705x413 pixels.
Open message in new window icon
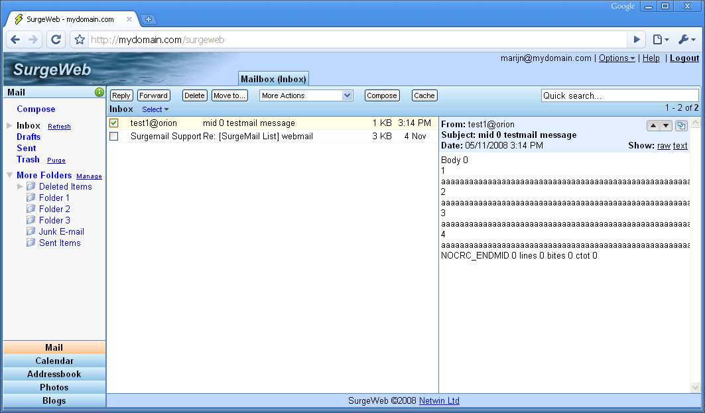pos(681,126)
